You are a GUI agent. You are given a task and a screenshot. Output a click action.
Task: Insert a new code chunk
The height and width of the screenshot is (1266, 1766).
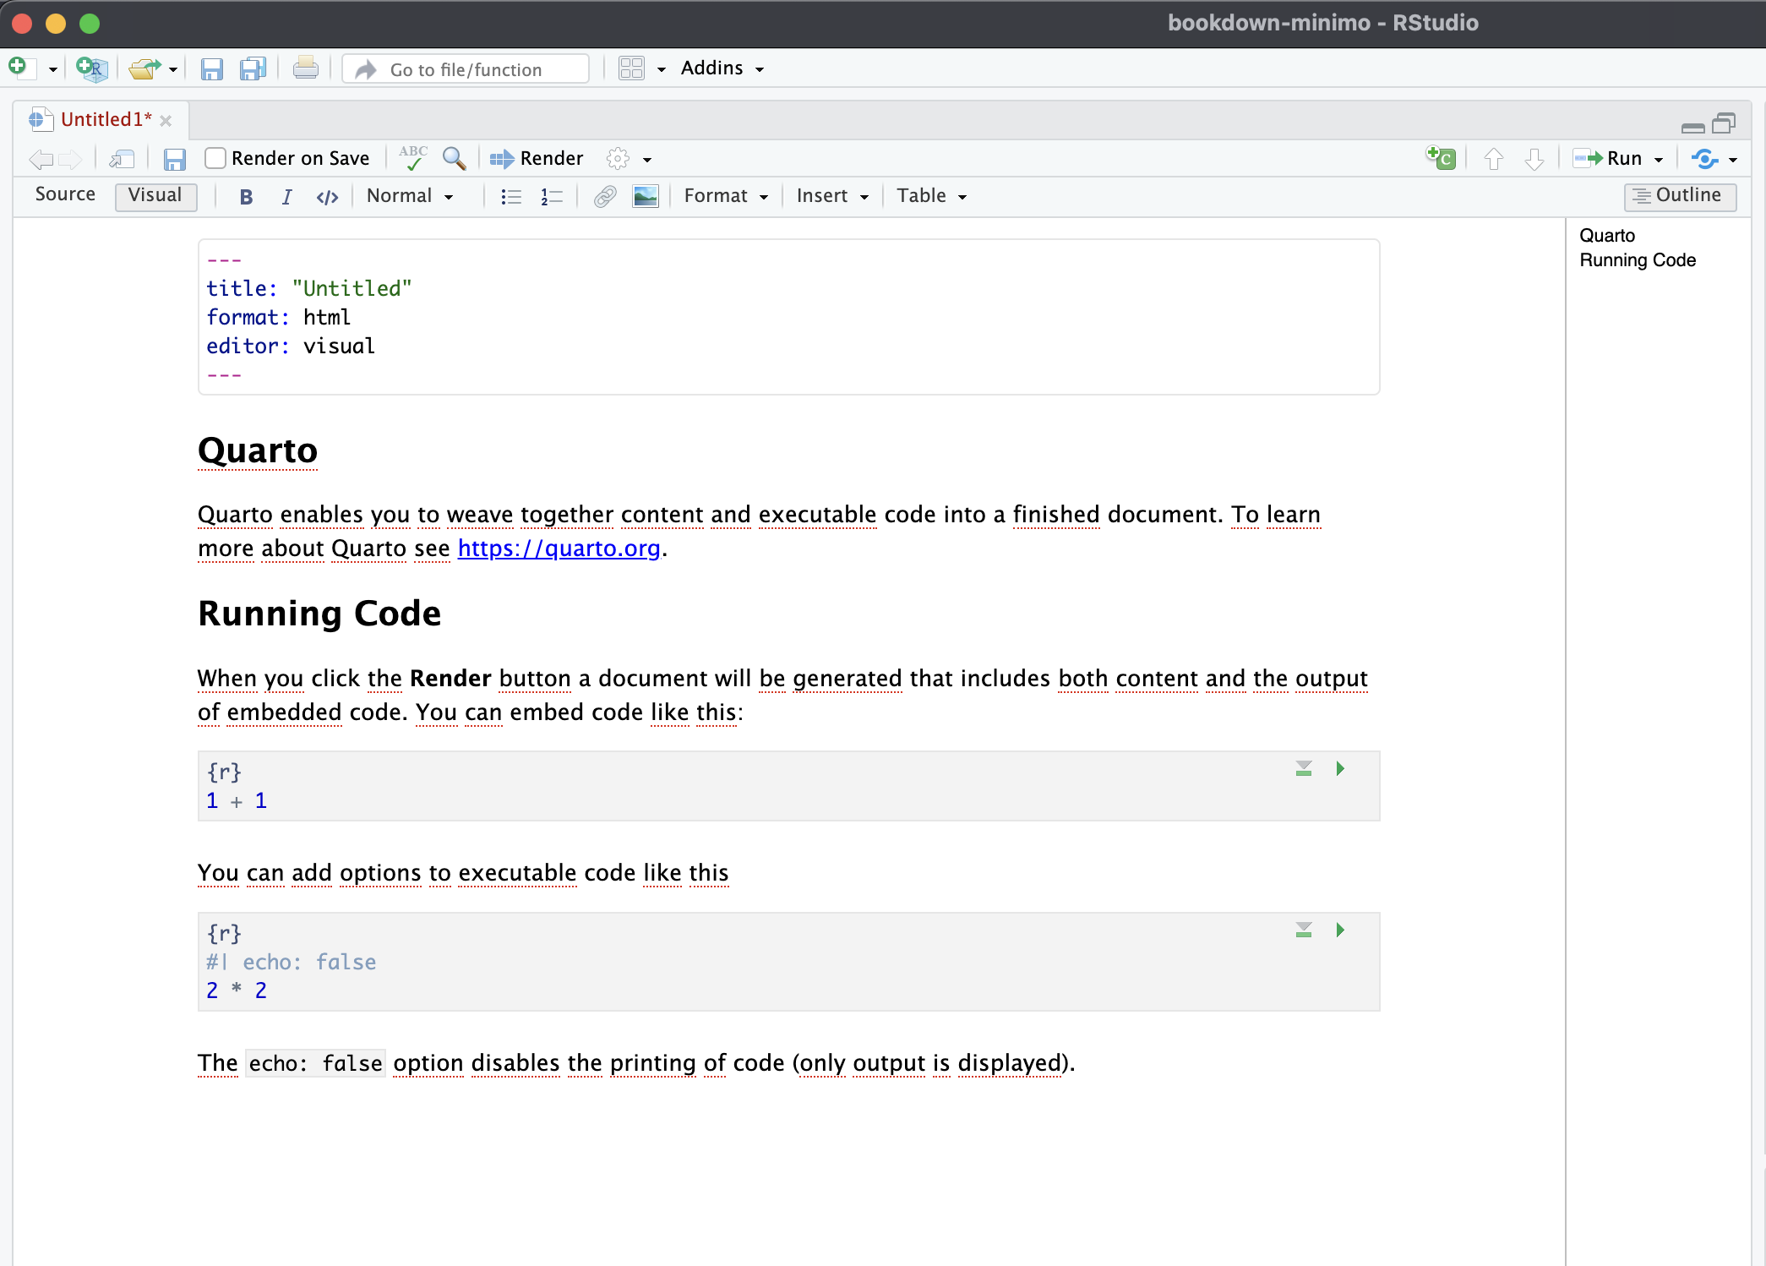1441,157
